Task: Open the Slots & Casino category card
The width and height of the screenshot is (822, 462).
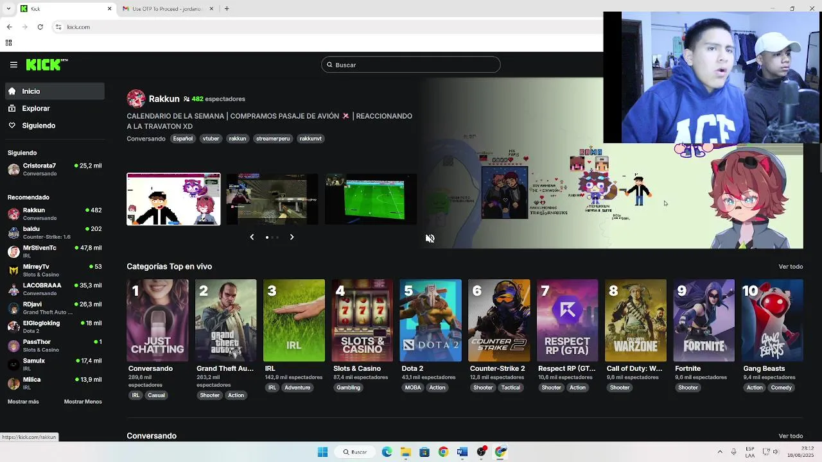Action: coord(362,320)
